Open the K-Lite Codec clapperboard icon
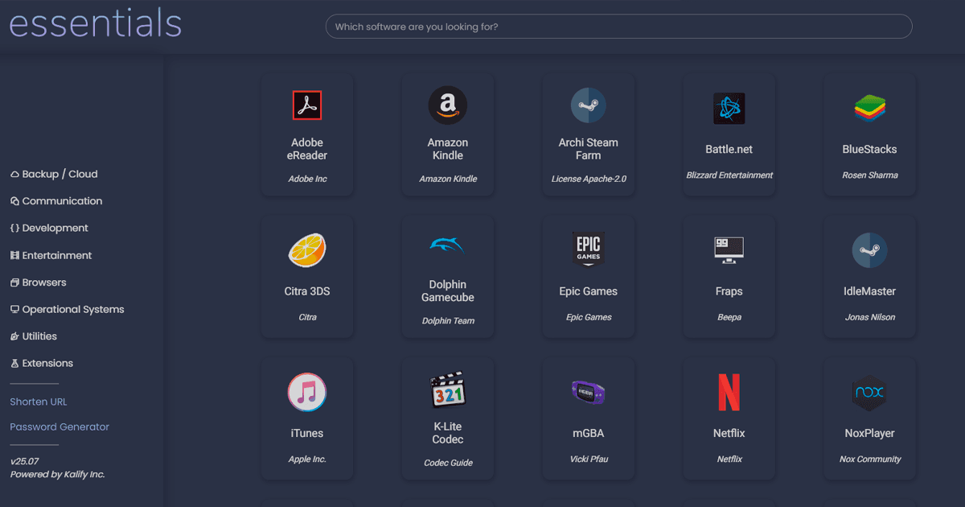The width and height of the screenshot is (965, 507). pyautogui.click(x=448, y=390)
